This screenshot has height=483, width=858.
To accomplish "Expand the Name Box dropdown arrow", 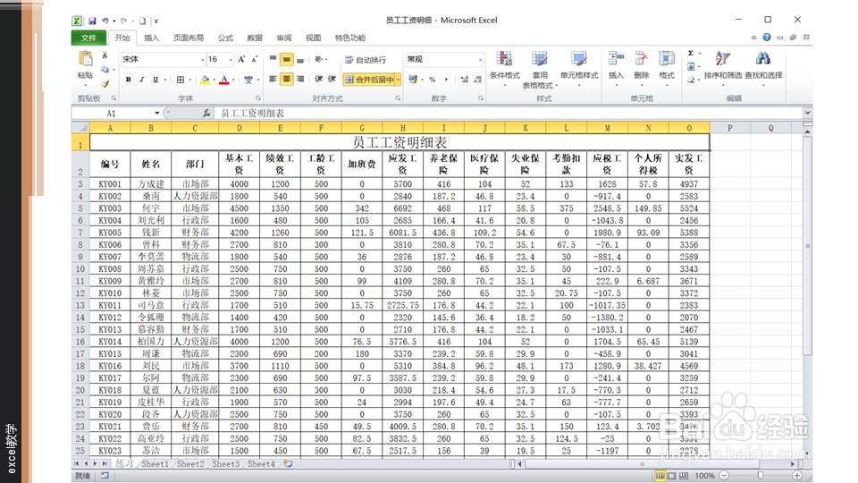I will pyautogui.click(x=156, y=113).
